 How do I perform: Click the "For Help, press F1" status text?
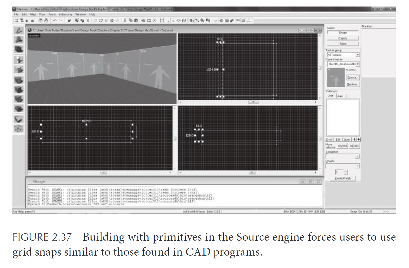pyautogui.click(x=24, y=211)
